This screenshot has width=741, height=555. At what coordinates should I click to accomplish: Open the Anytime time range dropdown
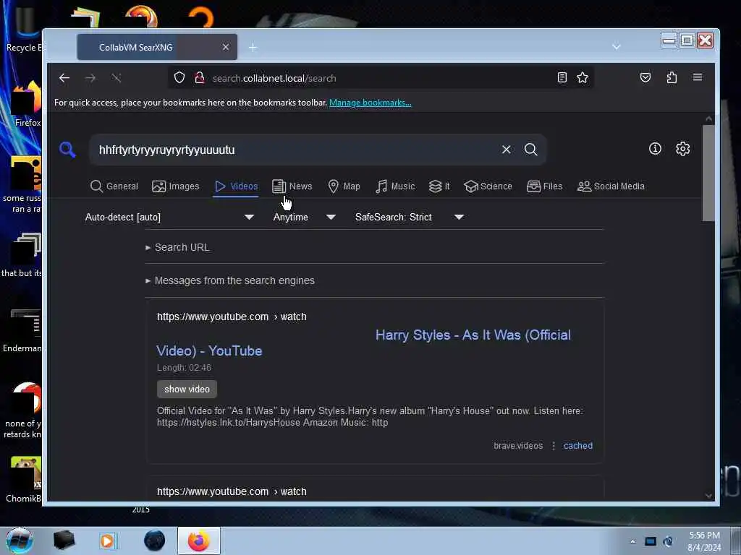pyautogui.click(x=304, y=217)
